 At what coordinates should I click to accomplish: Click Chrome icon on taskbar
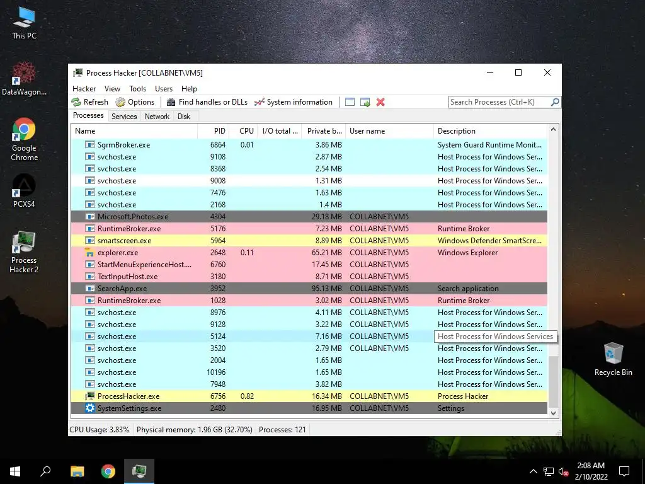(x=108, y=471)
